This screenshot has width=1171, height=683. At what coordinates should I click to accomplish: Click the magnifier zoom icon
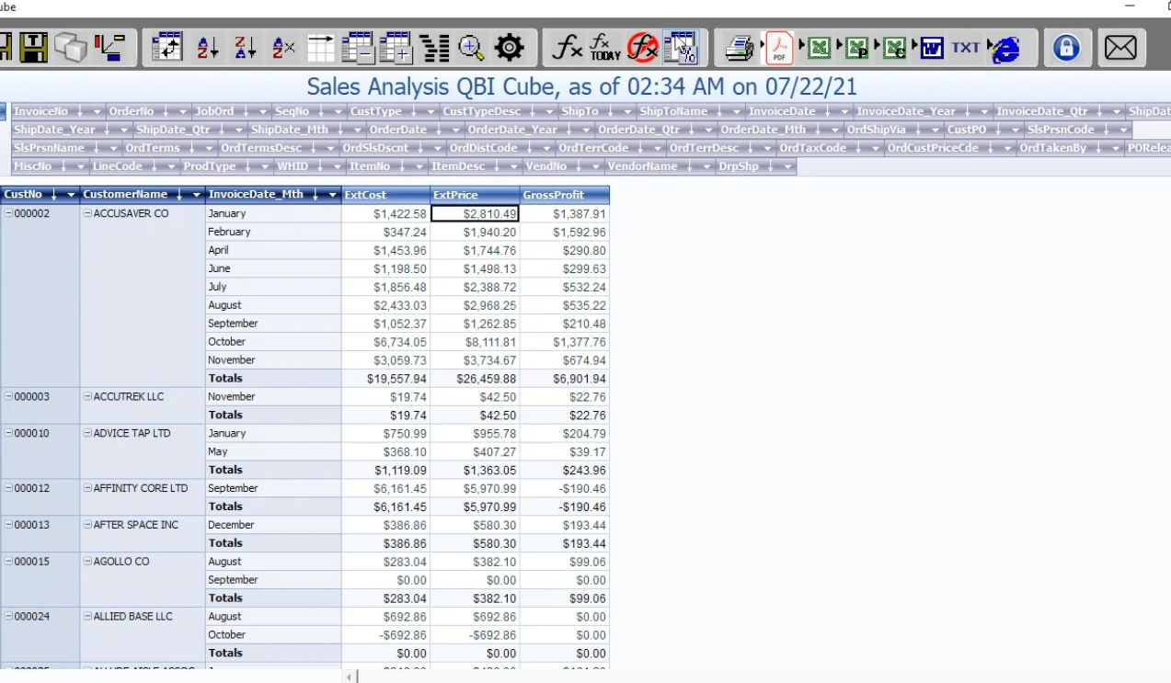[472, 48]
